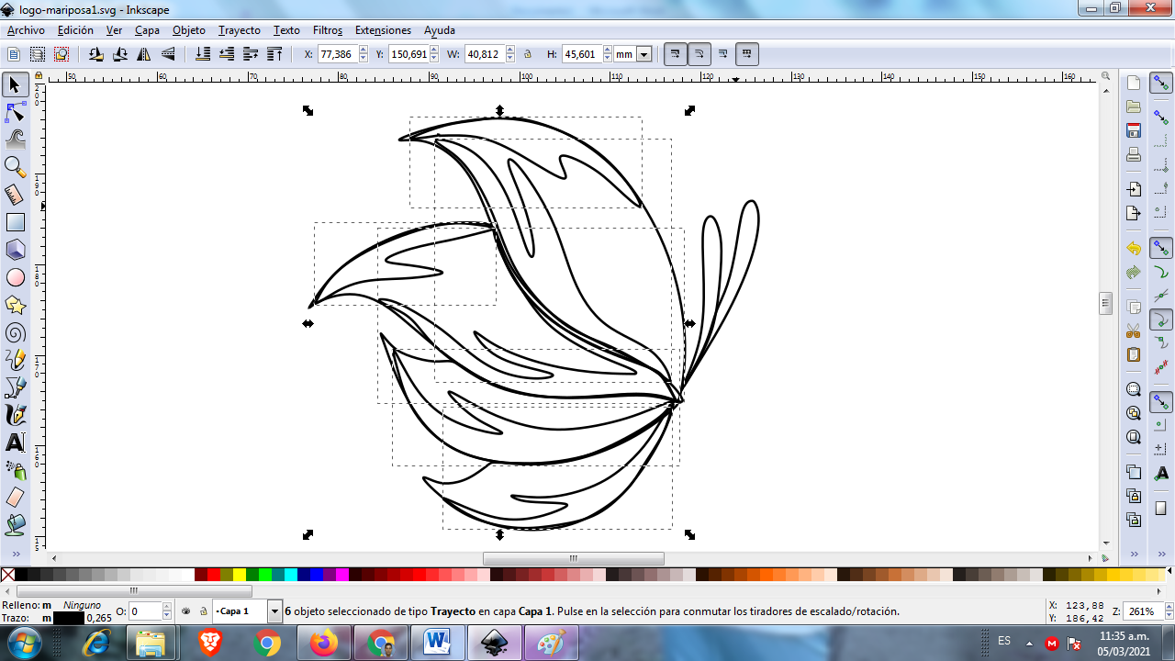The width and height of the screenshot is (1175, 661).
Task: Open Microsoft Word from the taskbar
Action: point(436,644)
